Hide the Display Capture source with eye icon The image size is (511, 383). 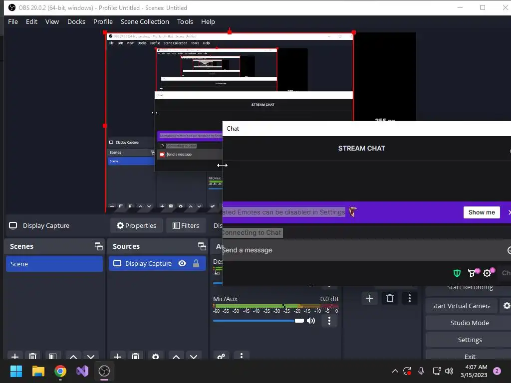click(x=182, y=263)
